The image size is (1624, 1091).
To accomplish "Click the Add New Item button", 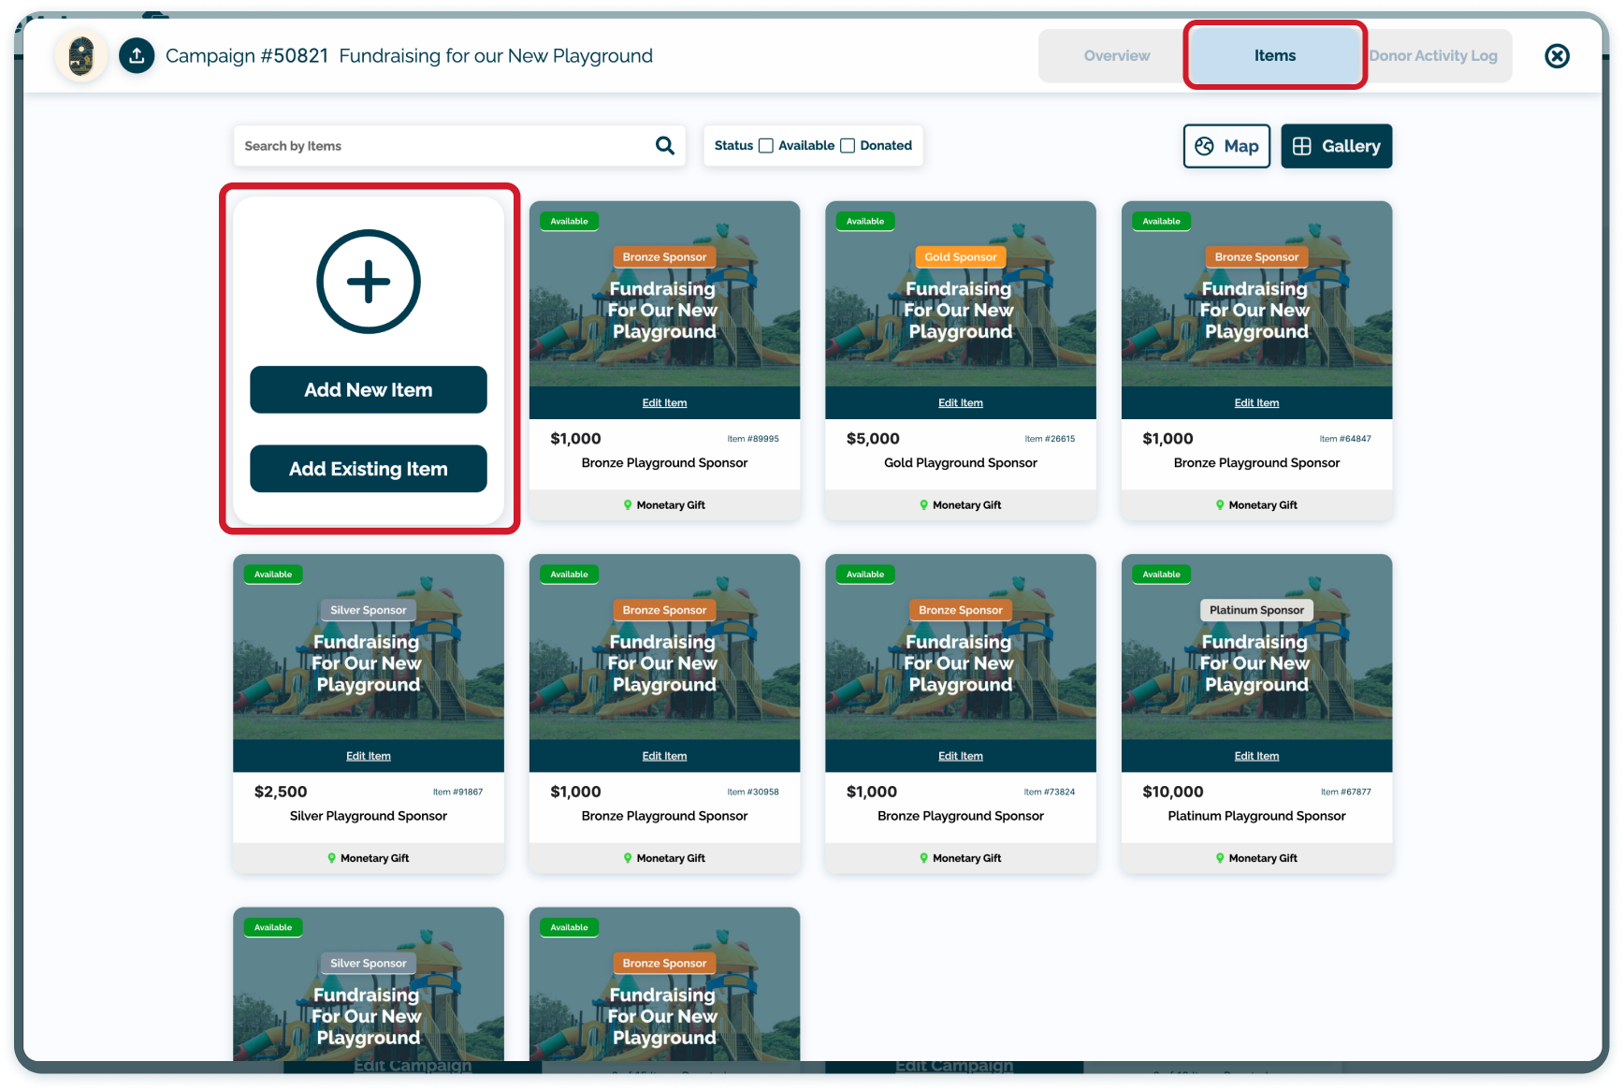I will pyautogui.click(x=369, y=390).
